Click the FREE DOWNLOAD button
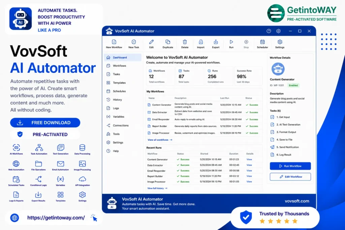 point(45,123)
